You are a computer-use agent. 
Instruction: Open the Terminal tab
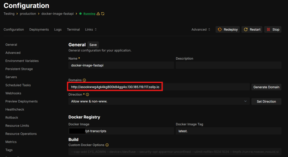pos(73,29)
